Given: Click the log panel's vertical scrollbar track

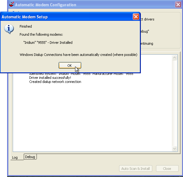Looking at the screenshot, I should (x=175, y=103).
